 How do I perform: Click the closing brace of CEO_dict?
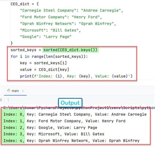[x=12, y=43]
